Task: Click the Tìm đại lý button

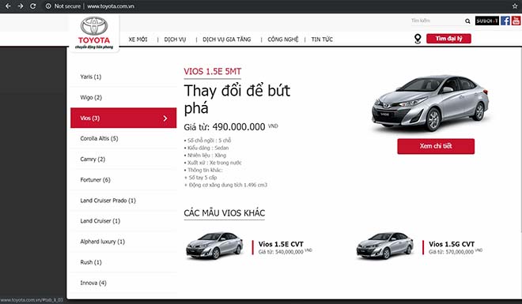Action: 448,39
